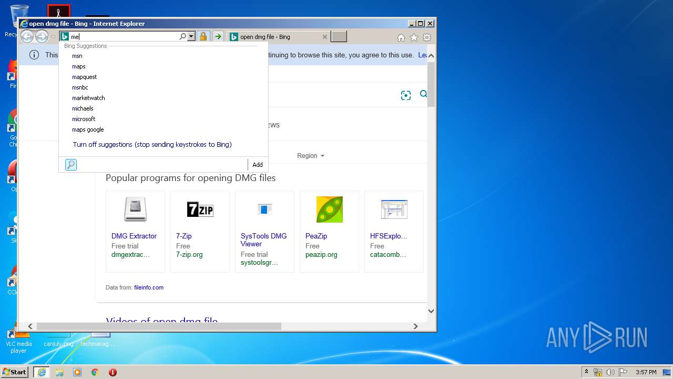Image resolution: width=673 pixels, height=379 pixels.
Task: Click the DMG Extractor program thumbnail
Action: click(x=135, y=210)
